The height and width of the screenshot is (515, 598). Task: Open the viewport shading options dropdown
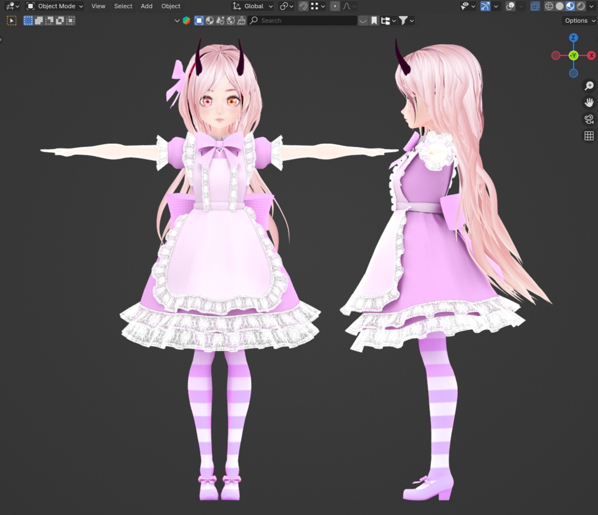tap(592, 6)
